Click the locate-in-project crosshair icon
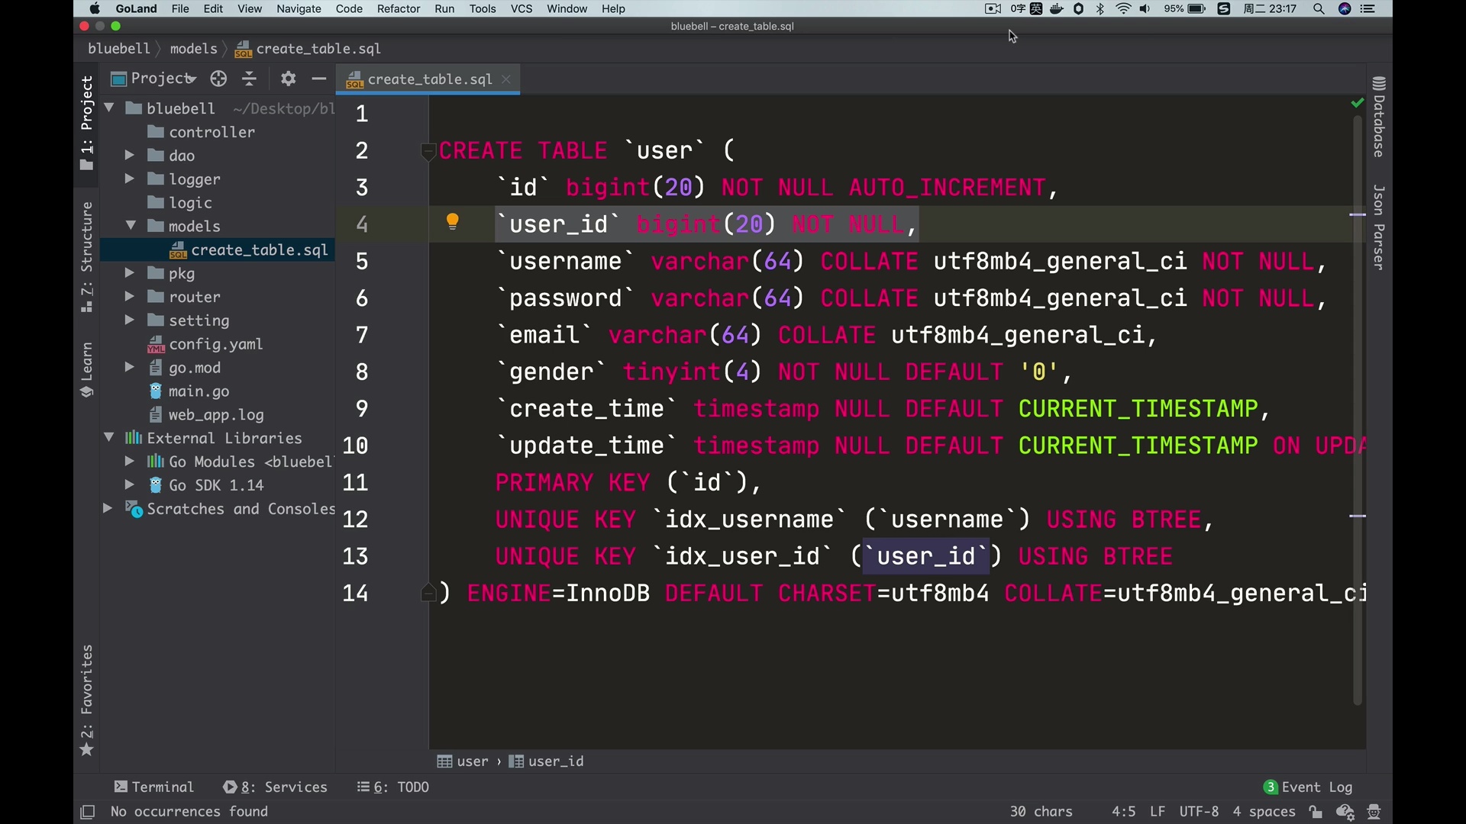Viewport: 1466px width, 824px height. tap(218, 79)
